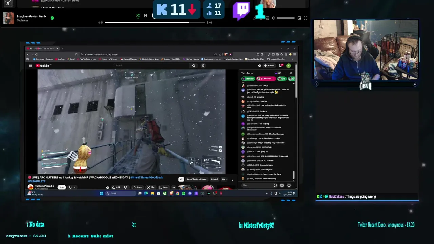The height and width of the screenshot is (244, 434).
Task: Select the All filter chip
Action: coord(181,179)
